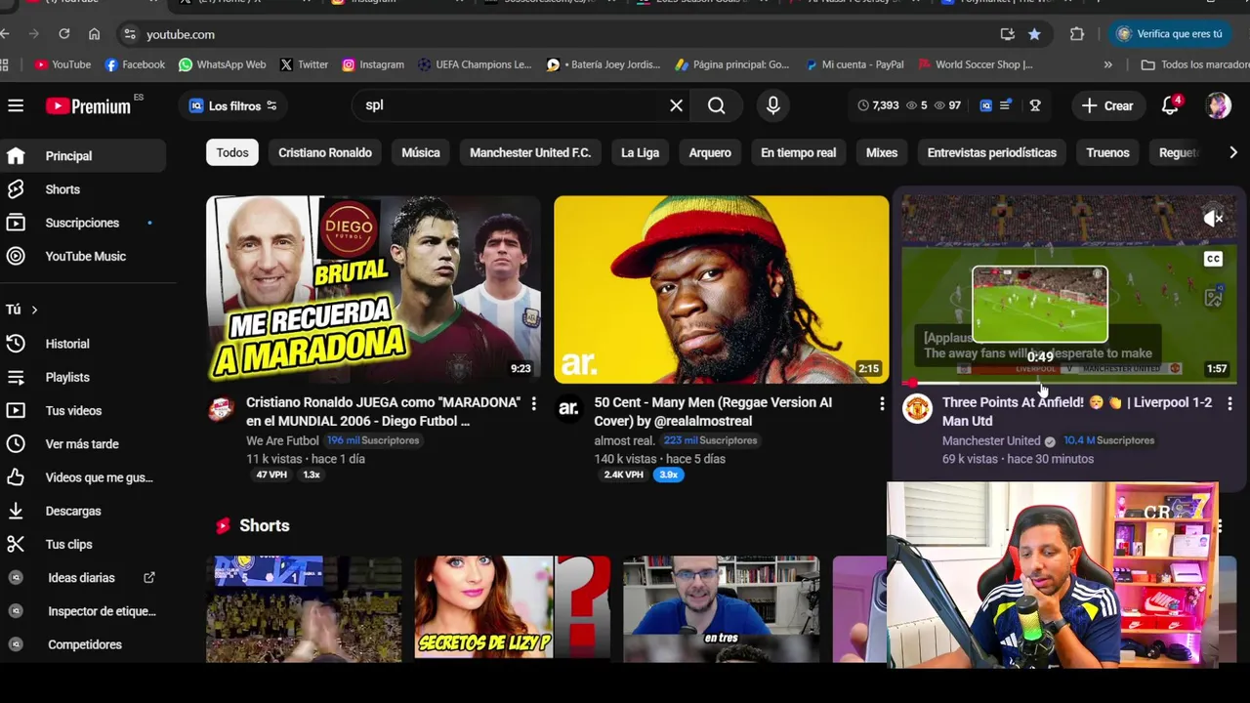Open Competidores in the sidebar
This screenshot has width=1250, height=703.
pos(83,644)
